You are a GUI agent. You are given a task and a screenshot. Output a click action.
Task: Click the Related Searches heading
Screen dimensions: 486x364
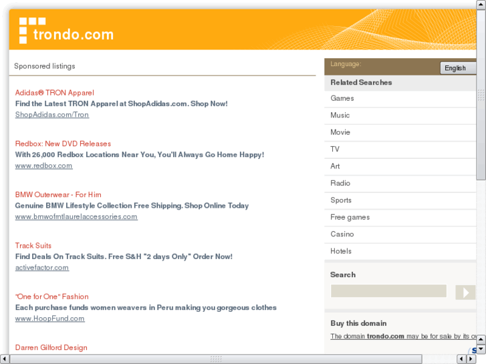point(361,82)
